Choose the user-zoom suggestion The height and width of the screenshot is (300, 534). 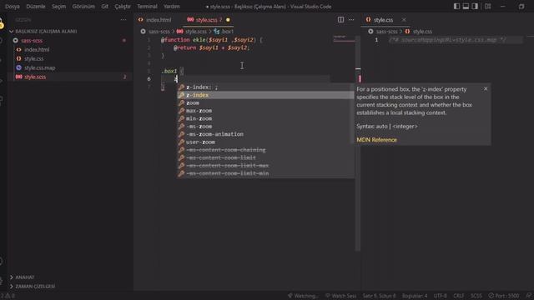265,142
